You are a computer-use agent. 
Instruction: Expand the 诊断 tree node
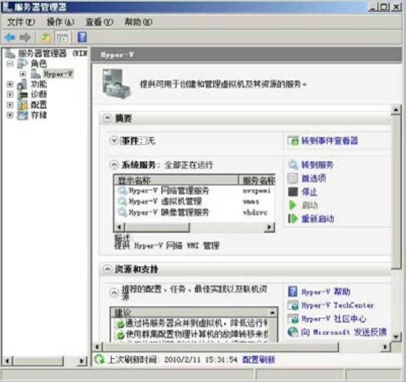(10, 94)
